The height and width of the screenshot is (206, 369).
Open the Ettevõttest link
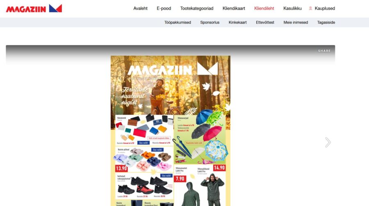click(265, 23)
